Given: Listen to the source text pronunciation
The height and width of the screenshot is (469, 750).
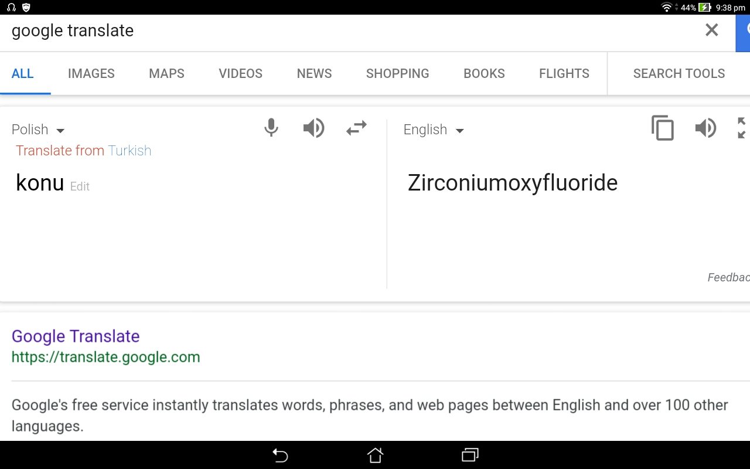Looking at the screenshot, I should click(x=313, y=128).
